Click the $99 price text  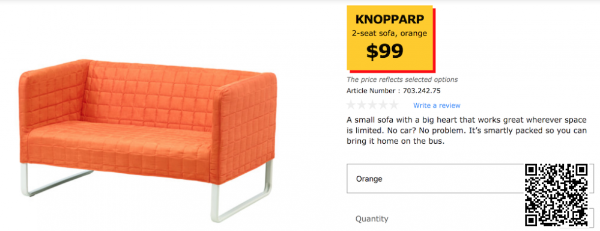pos(384,51)
